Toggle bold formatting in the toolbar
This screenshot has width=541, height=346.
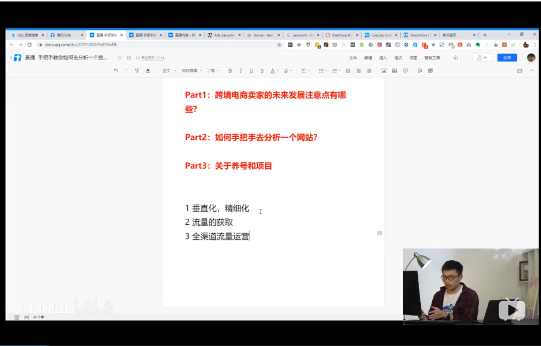tap(230, 71)
